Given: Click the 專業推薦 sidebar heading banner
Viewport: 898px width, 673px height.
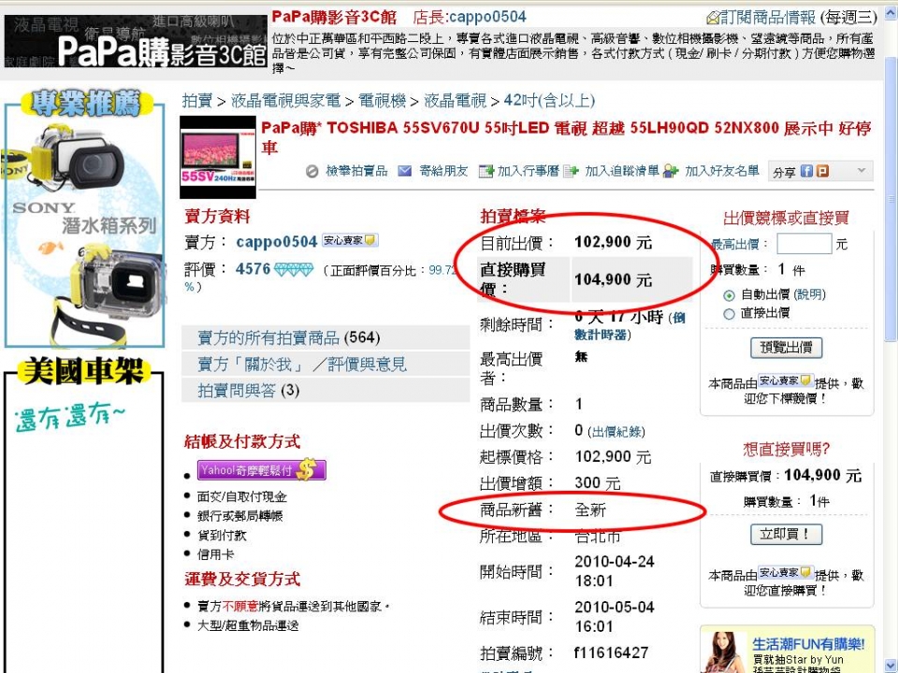Looking at the screenshot, I should [x=86, y=104].
